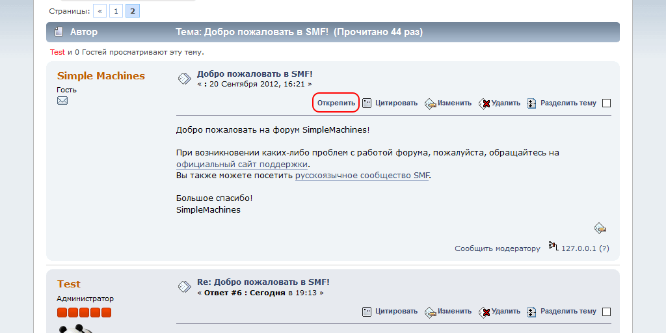Viewport: 666px width, 333px height.
Task: Go to page 1 of the topic
Action: click(x=116, y=11)
